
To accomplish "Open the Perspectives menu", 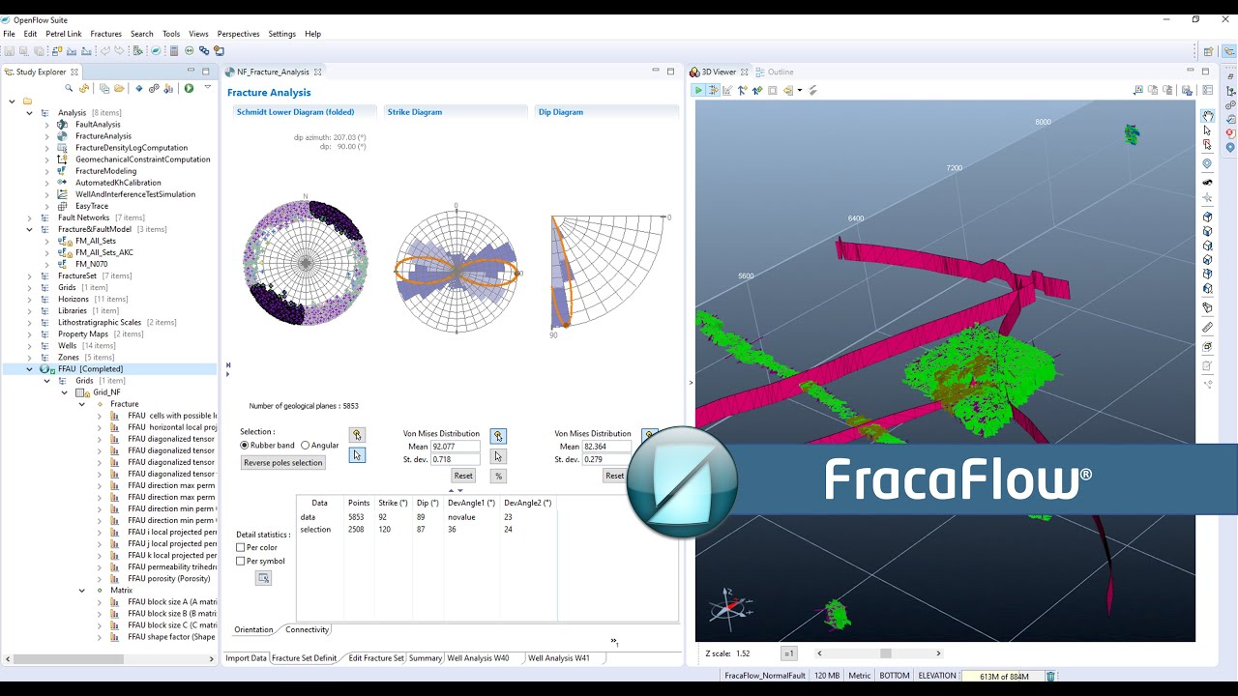I will coord(238,34).
